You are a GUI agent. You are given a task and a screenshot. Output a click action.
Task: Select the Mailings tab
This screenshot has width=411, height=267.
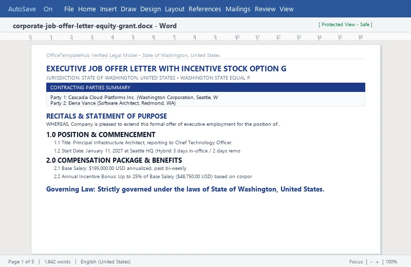point(238,9)
